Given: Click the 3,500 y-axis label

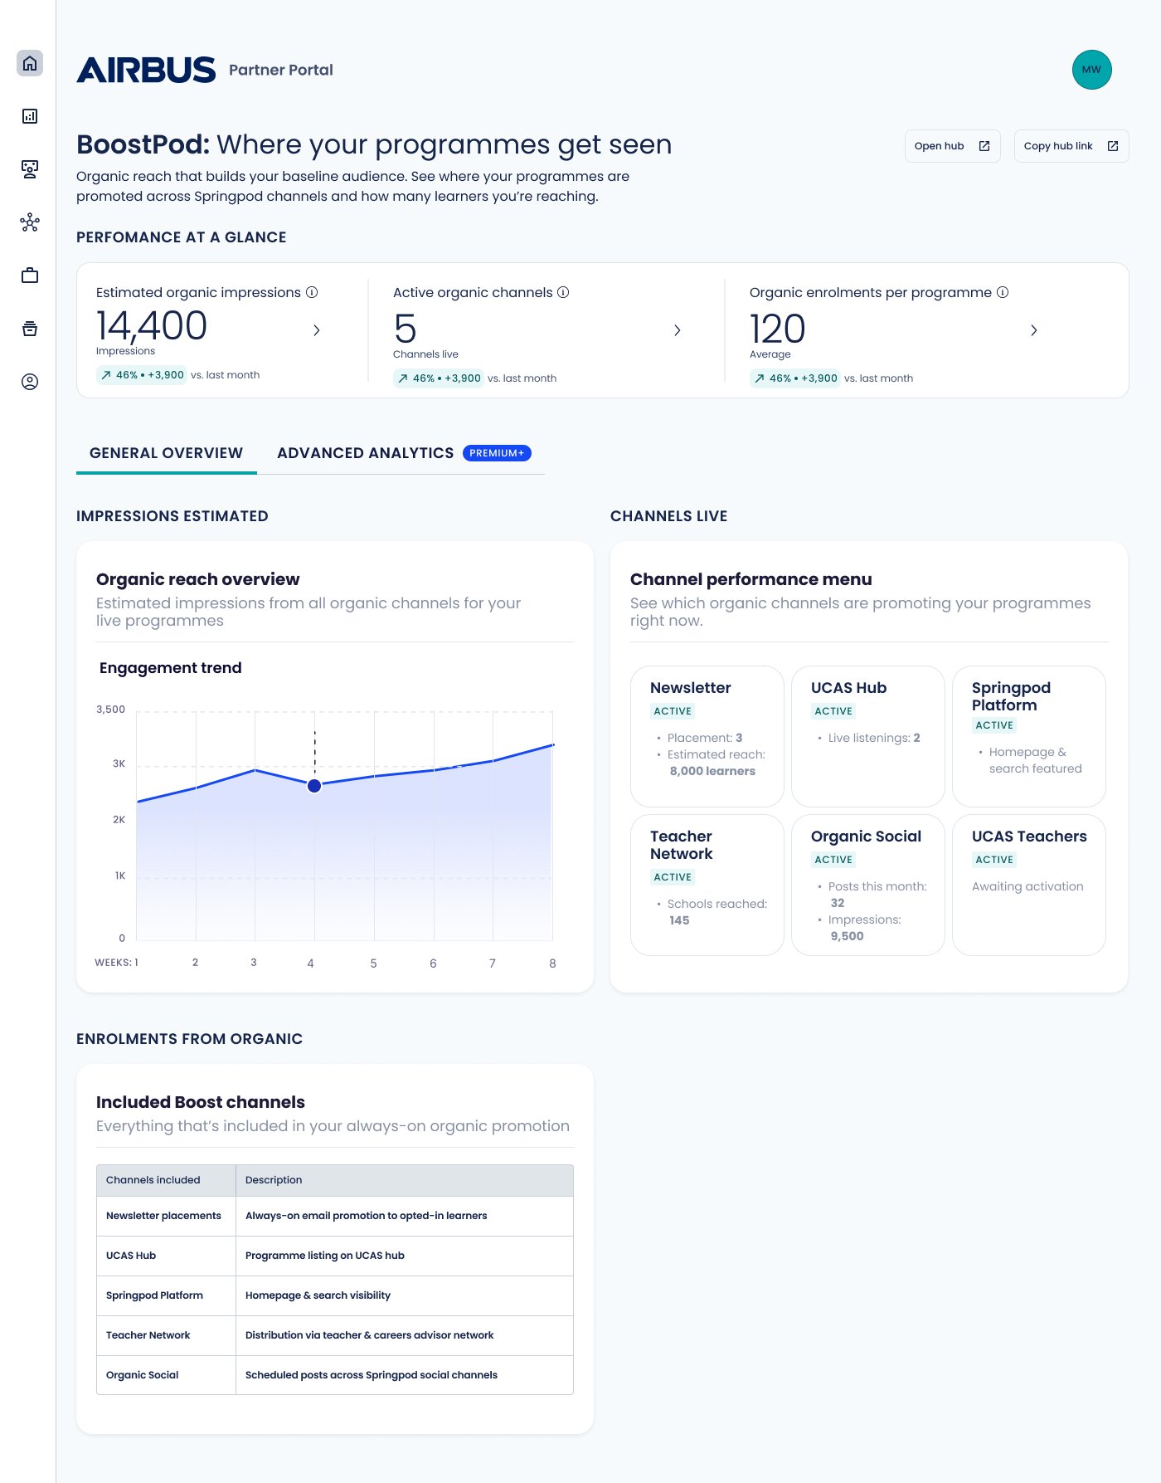Looking at the screenshot, I should [x=111, y=710].
